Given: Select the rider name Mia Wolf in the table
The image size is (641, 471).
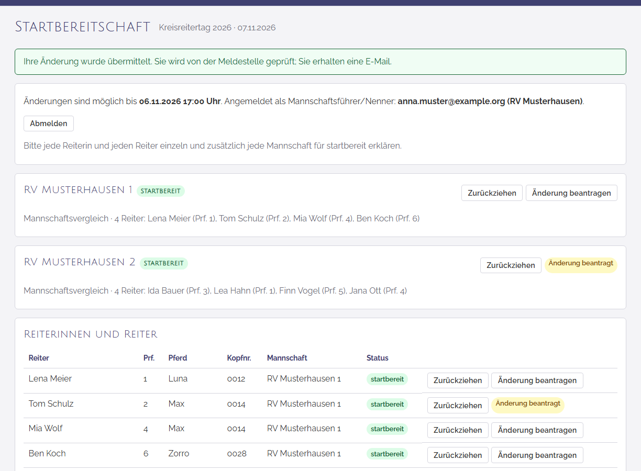Looking at the screenshot, I should click(46, 429).
